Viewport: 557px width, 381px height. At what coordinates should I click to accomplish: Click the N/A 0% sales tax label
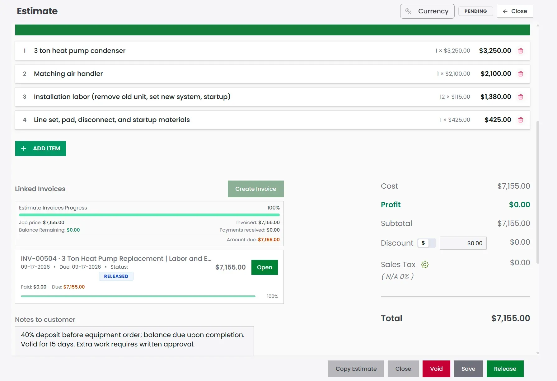pyautogui.click(x=397, y=276)
